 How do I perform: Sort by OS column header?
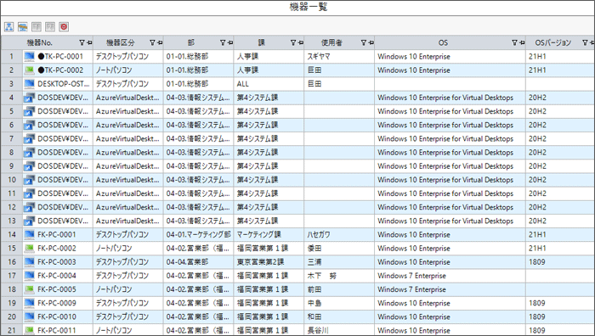(x=443, y=42)
